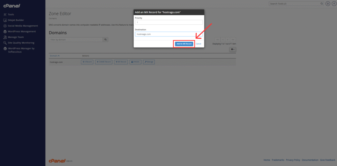Select Manage Team in sidebar

tap(16, 37)
